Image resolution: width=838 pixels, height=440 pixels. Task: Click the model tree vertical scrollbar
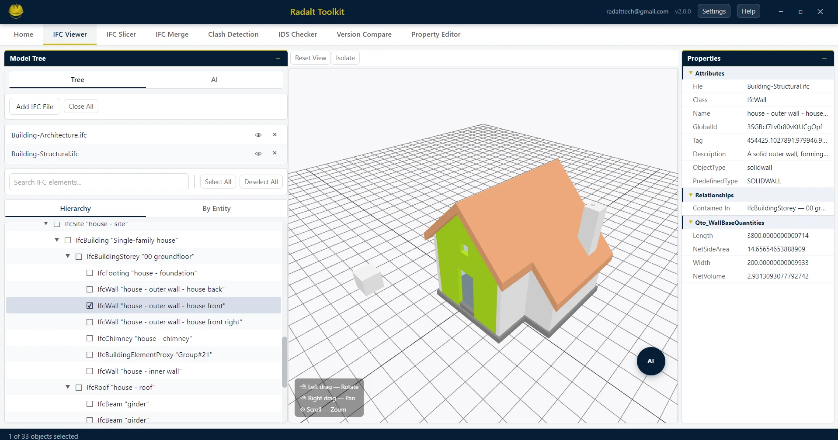[285, 361]
